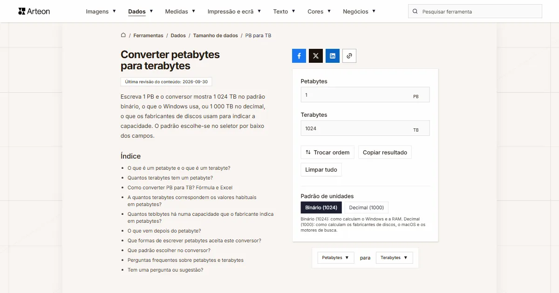
Task: Open the Tamanho de dados breadcrumb
Action: pyautogui.click(x=215, y=35)
